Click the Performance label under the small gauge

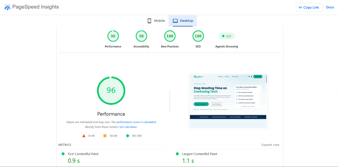coord(113,47)
